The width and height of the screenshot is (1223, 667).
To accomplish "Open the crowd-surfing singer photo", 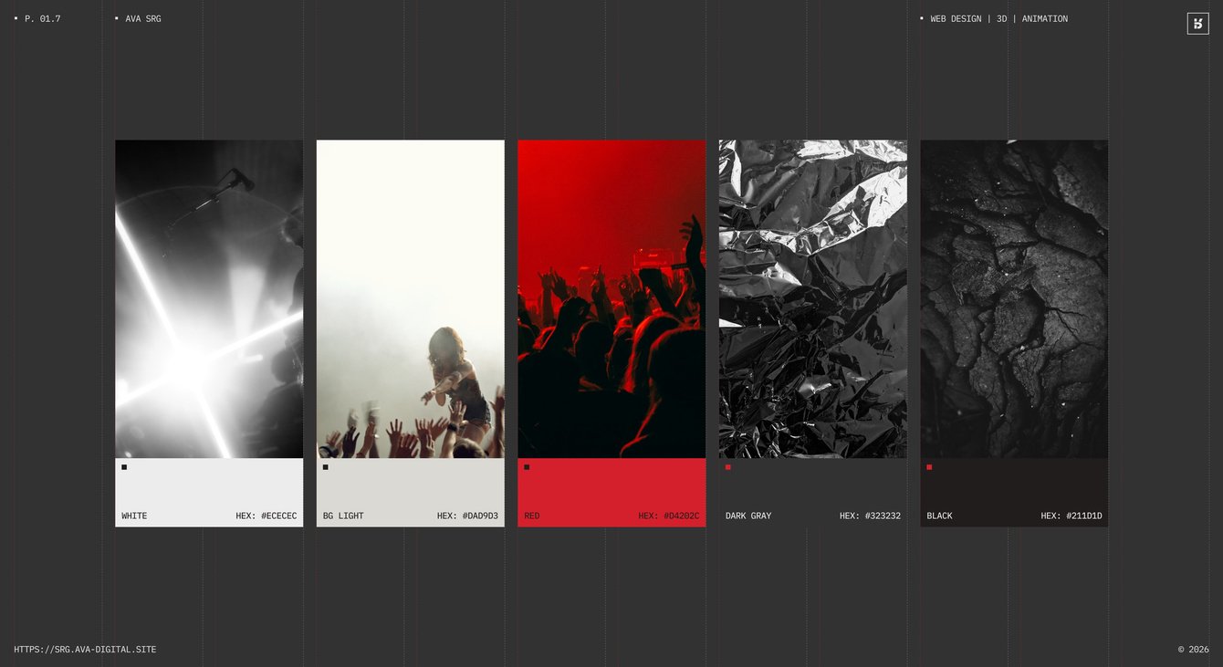I will pyautogui.click(x=411, y=299).
